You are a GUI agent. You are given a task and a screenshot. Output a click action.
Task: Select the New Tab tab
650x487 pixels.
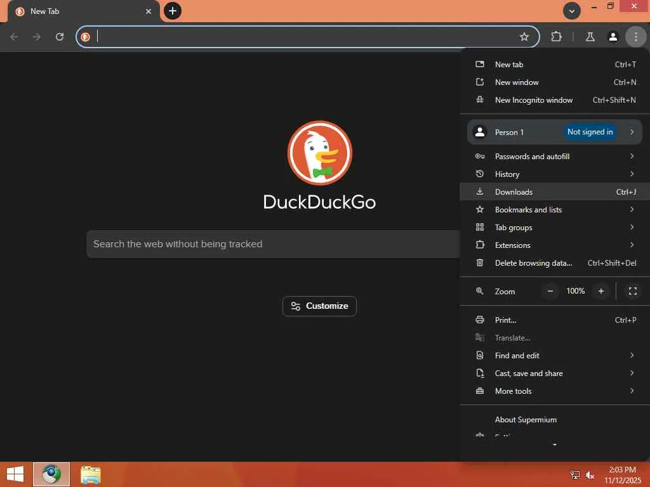(x=84, y=11)
